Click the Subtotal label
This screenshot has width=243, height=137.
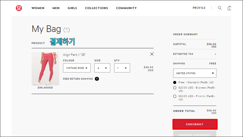180,44
